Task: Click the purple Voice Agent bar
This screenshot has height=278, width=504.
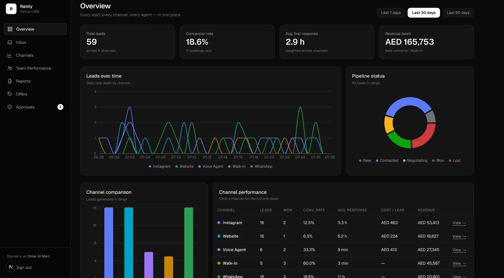Action: click(149, 265)
